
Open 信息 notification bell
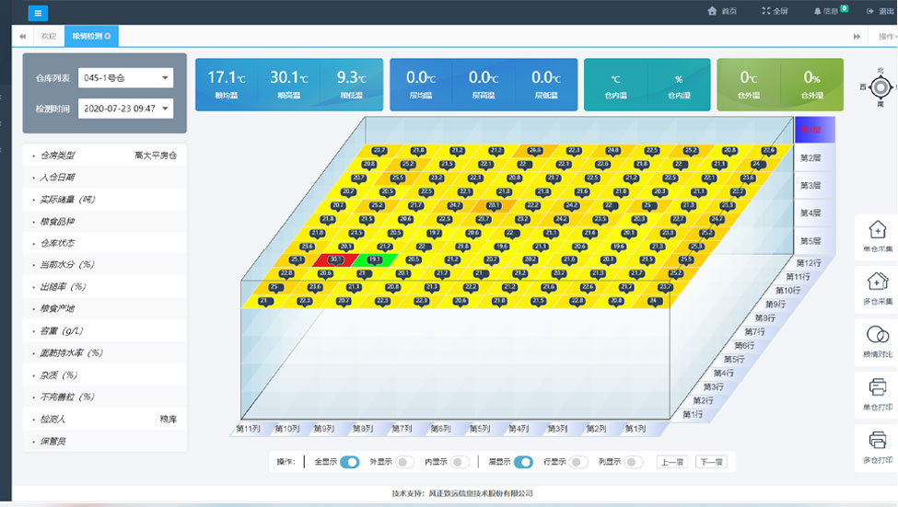tap(817, 11)
